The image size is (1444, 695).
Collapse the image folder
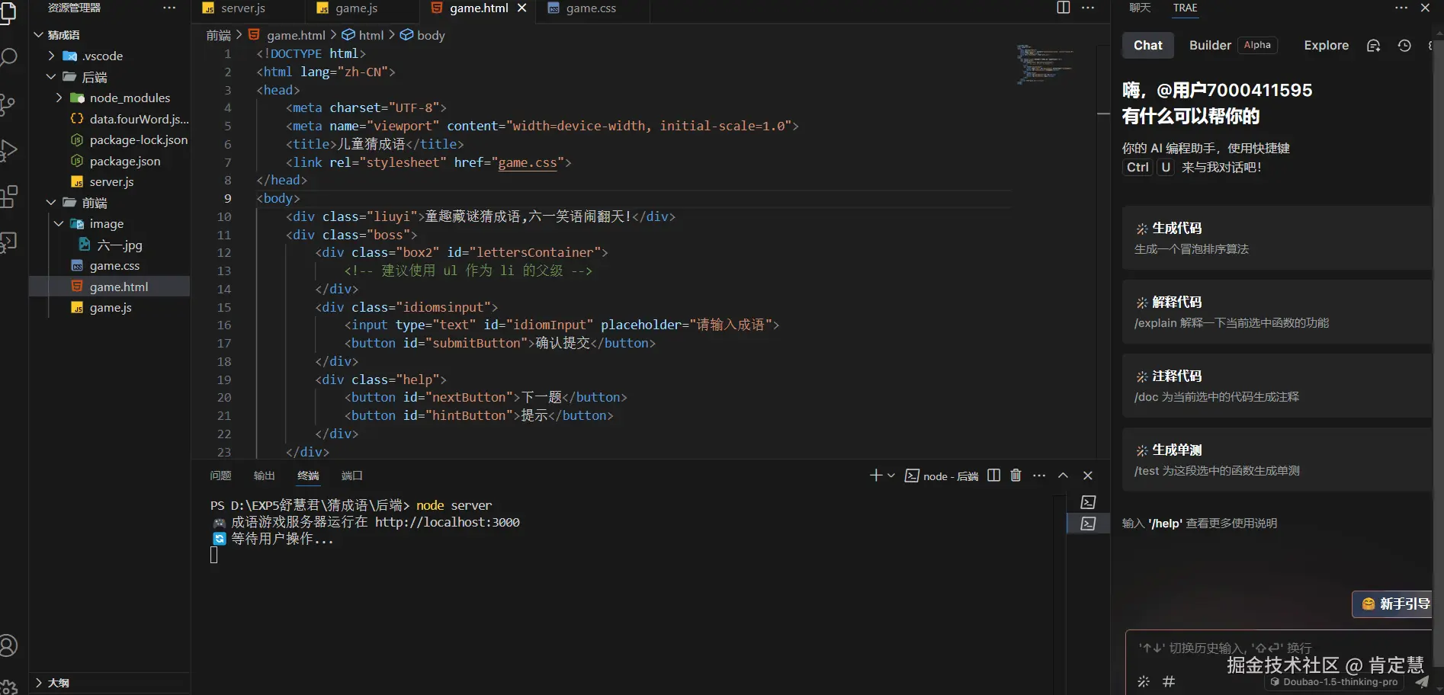pos(59,223)
